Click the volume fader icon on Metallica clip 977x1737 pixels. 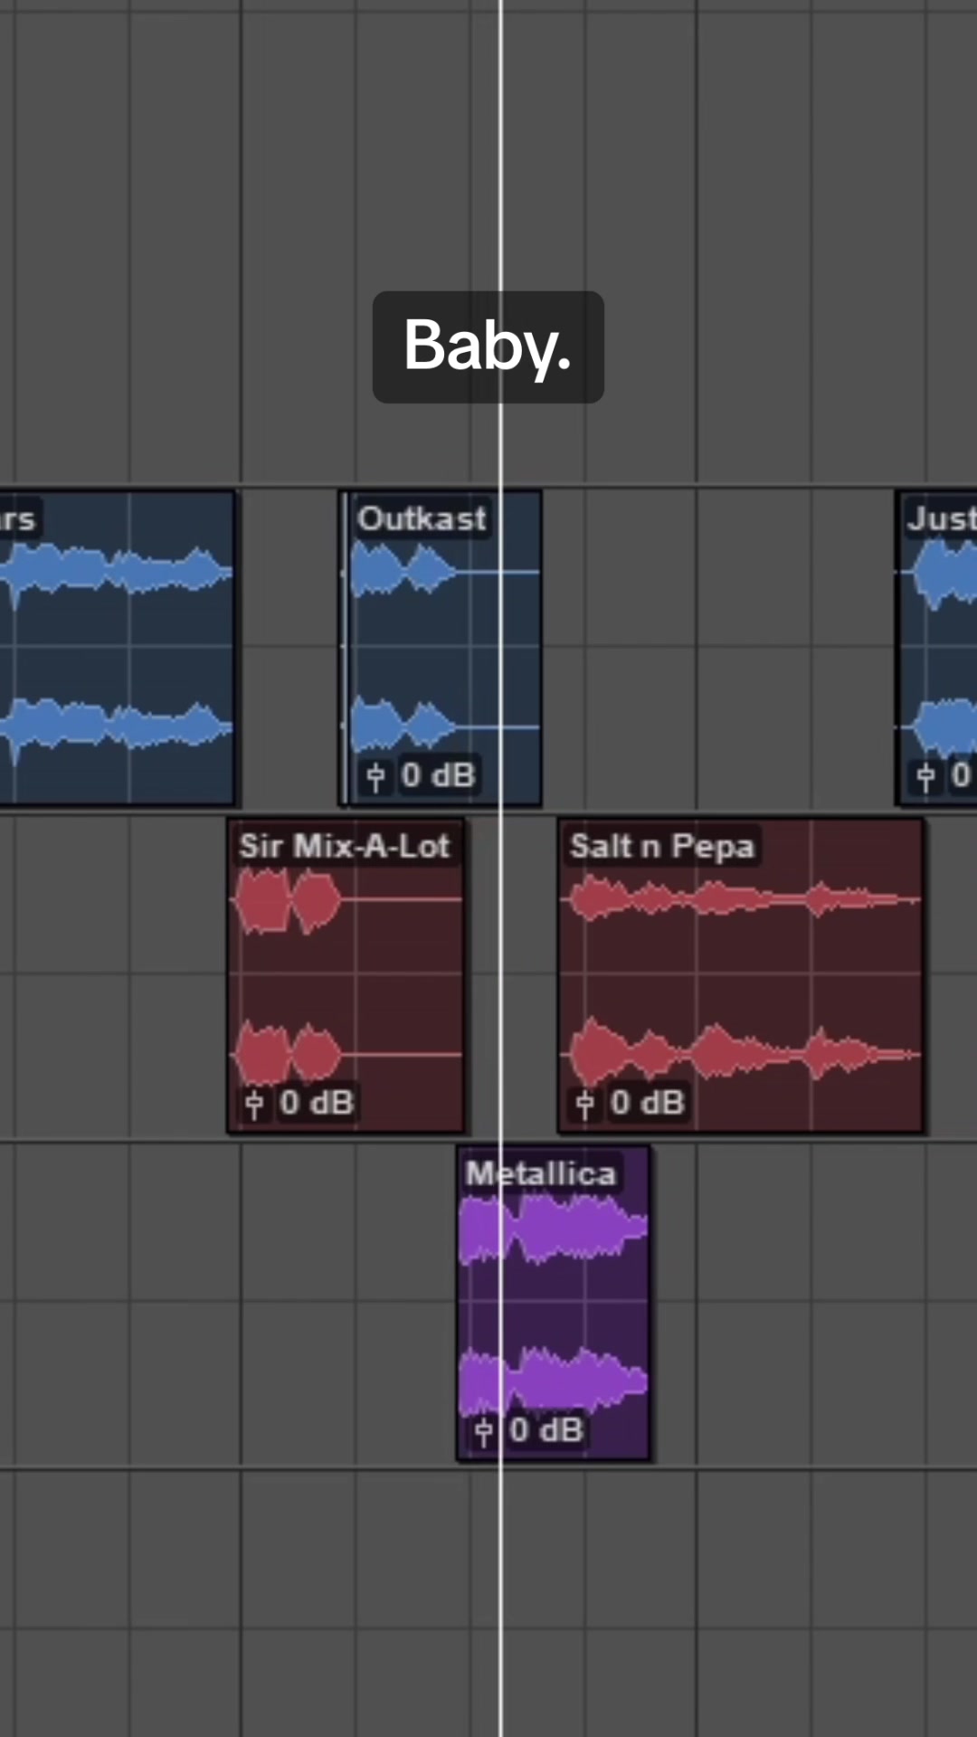tap(484, 1431)
